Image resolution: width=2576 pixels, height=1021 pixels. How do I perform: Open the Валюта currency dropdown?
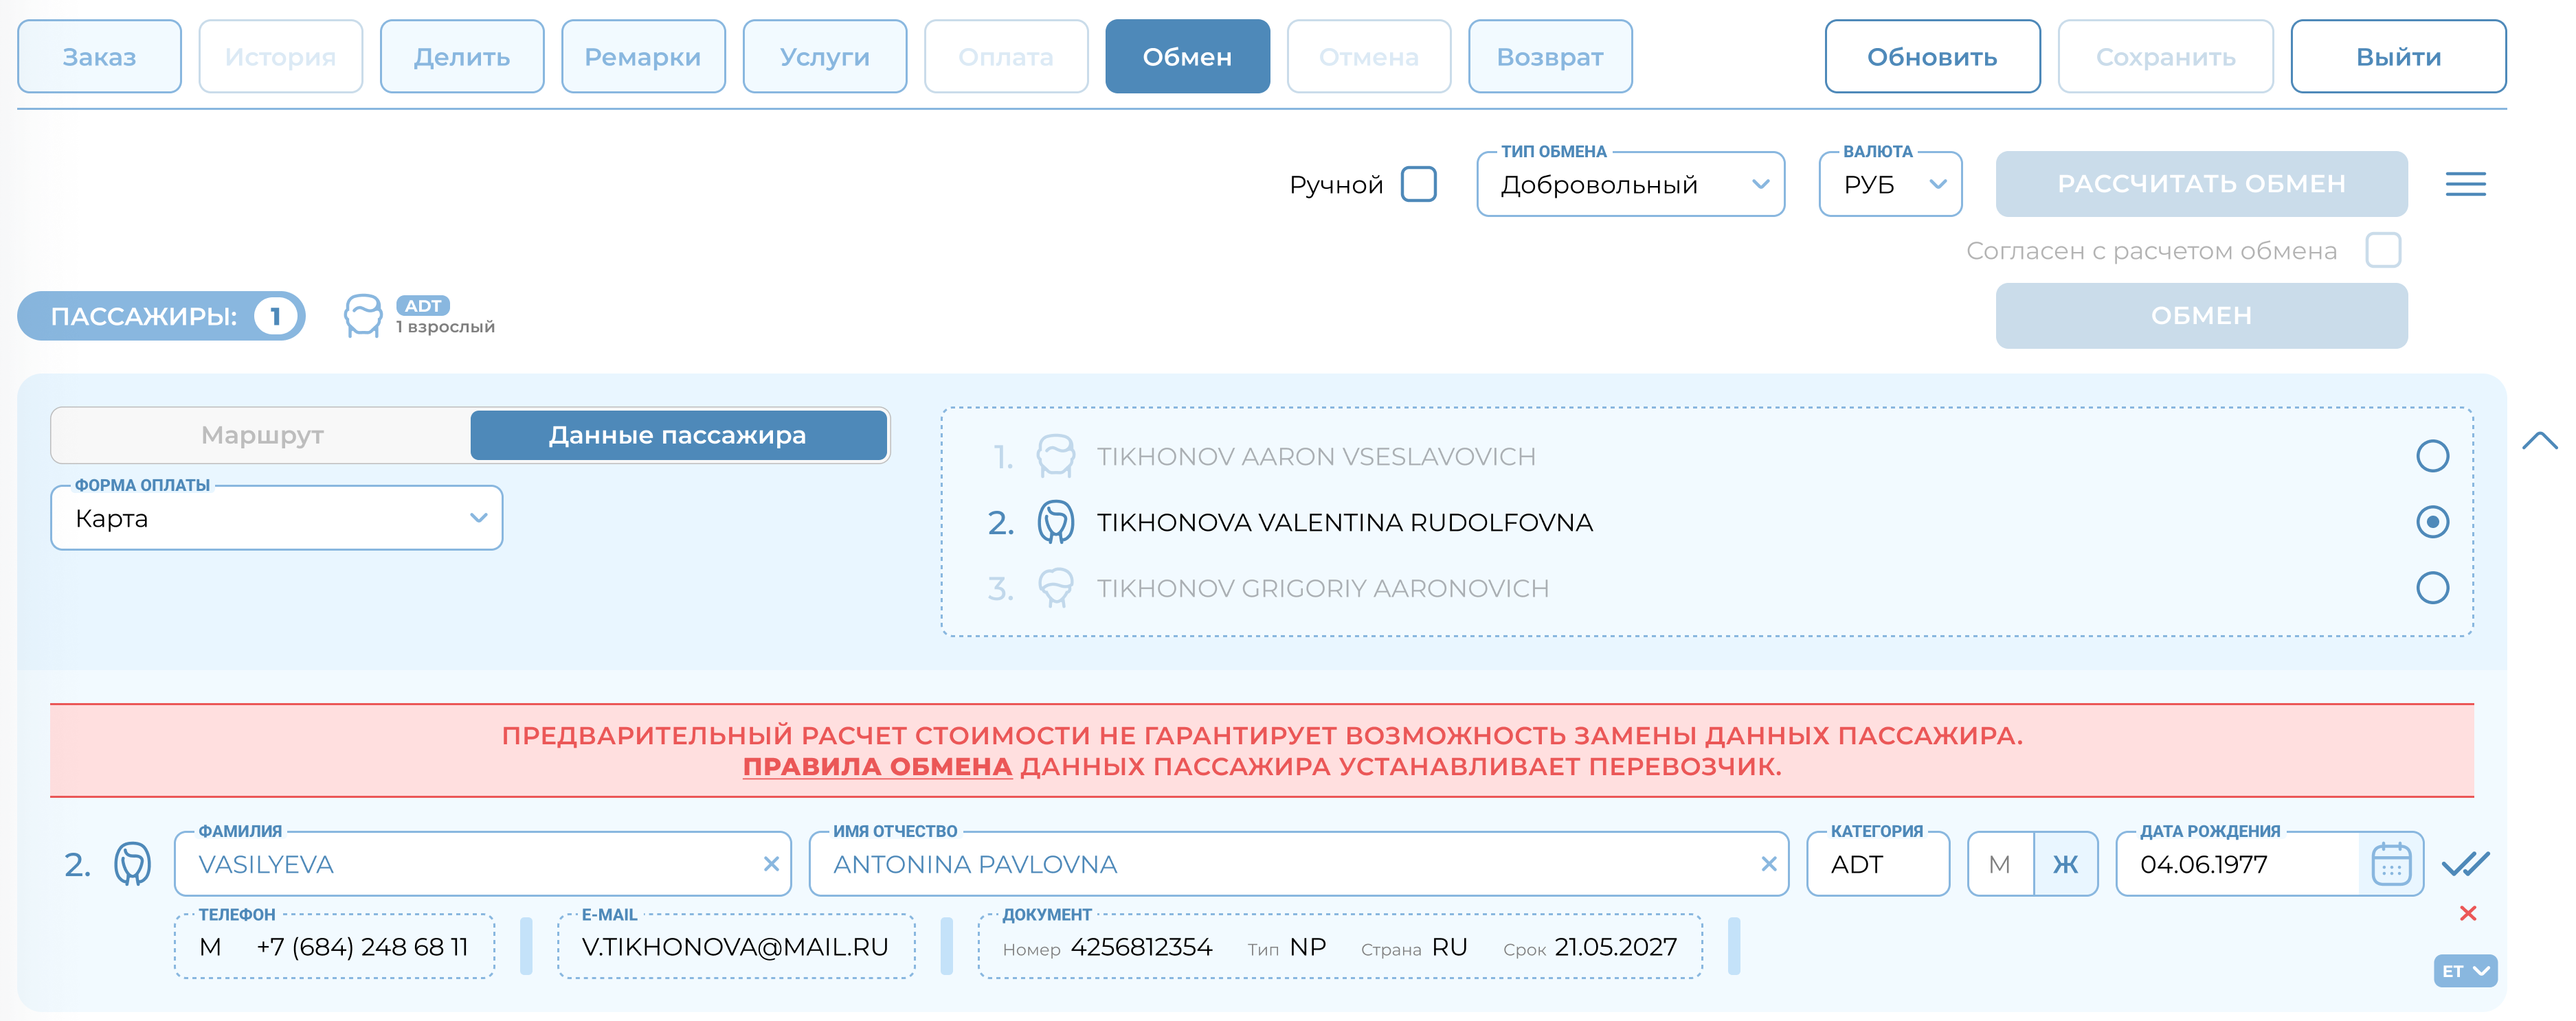1889,185
